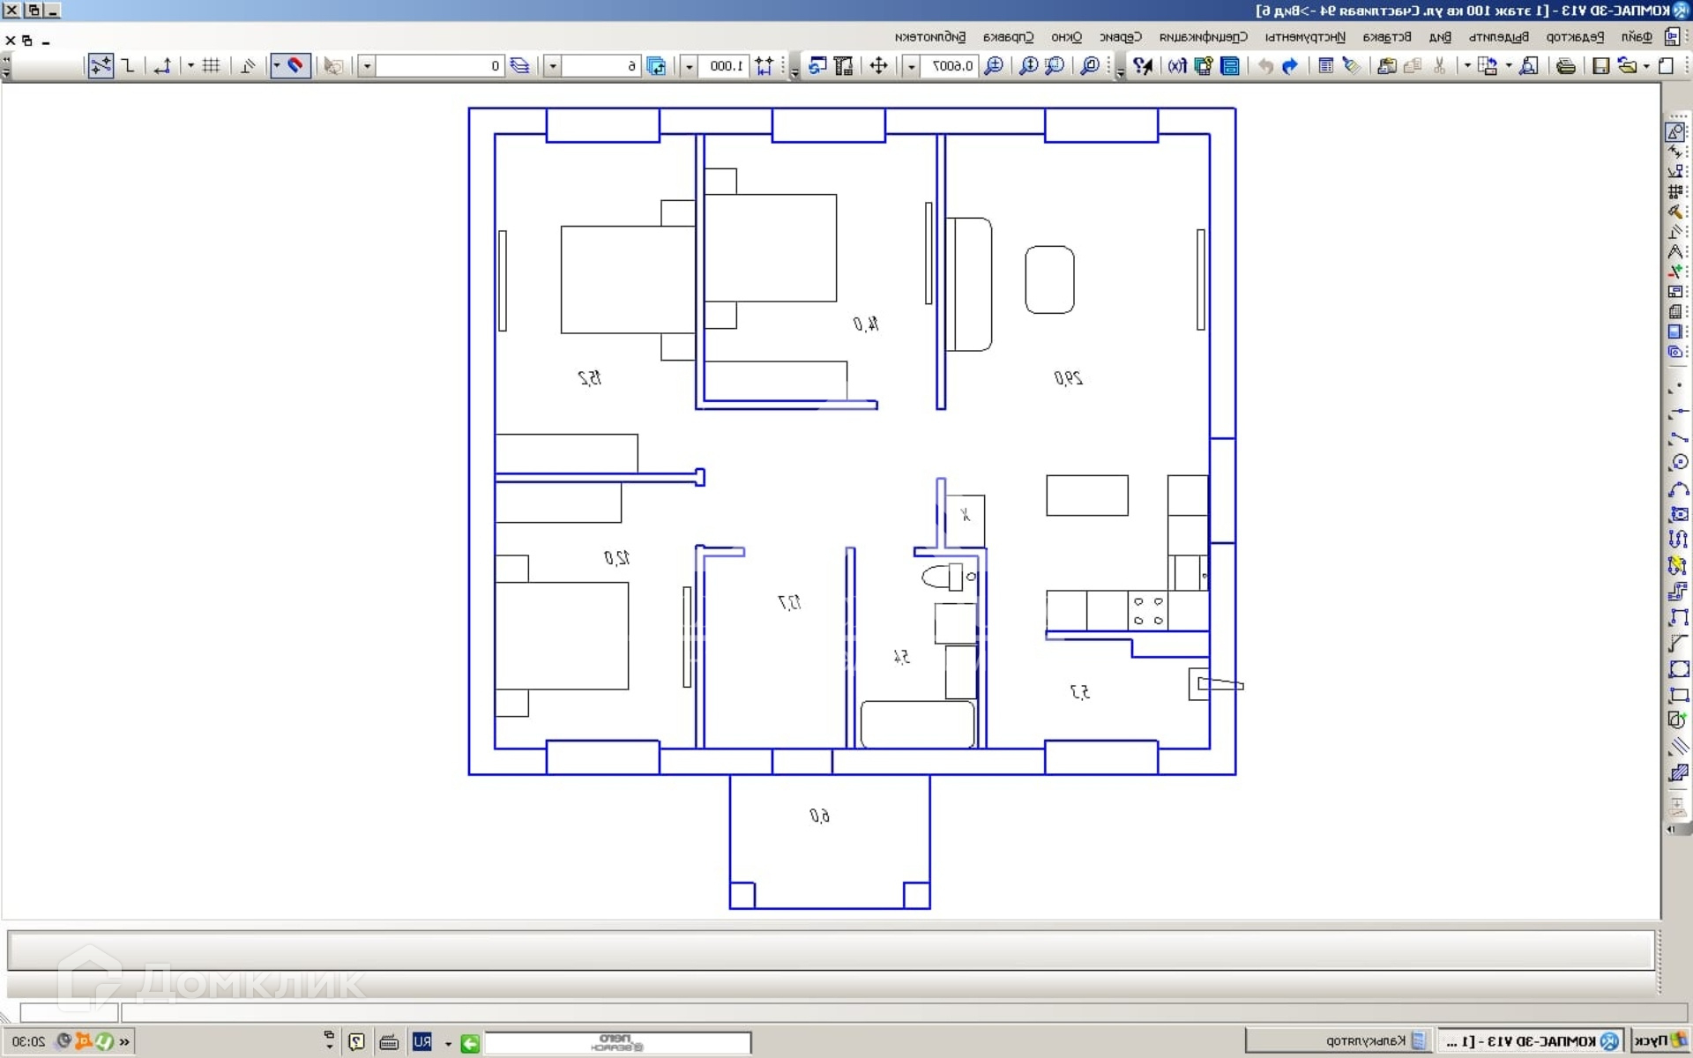Select the Hatch fill tool in the side panel

coord(1678,774)
